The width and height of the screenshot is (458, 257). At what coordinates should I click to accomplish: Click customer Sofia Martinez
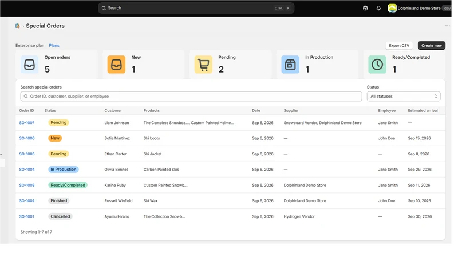click(117, 138)
